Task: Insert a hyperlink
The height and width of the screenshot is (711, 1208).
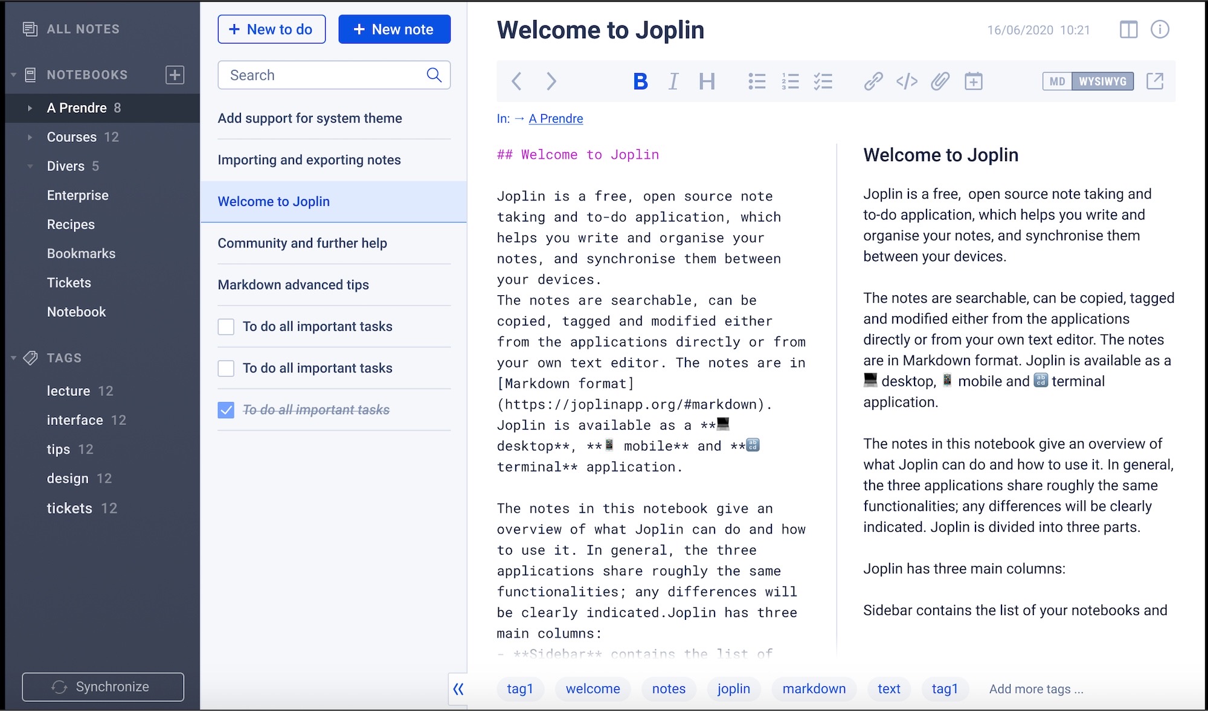Action: tap(873, 81)
